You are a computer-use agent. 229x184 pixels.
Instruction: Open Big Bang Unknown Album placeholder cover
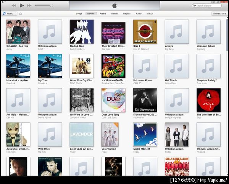[208, 32]
